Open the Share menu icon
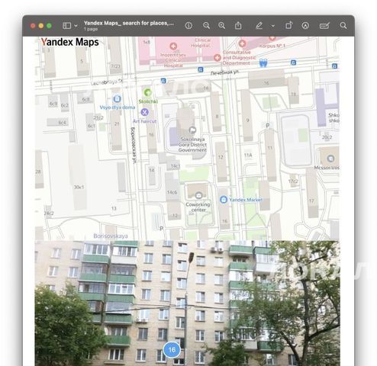The height and width of the screenshot is (366, 377). 238,25
